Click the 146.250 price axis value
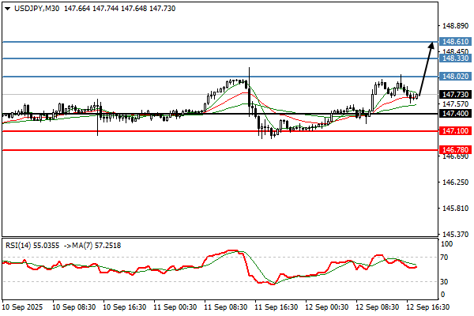Screen dimensions: 474x316 click(455, 182)
